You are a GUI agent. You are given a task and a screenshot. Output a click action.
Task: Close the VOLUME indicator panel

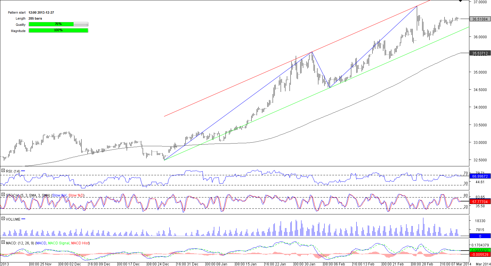click(3, 219)
